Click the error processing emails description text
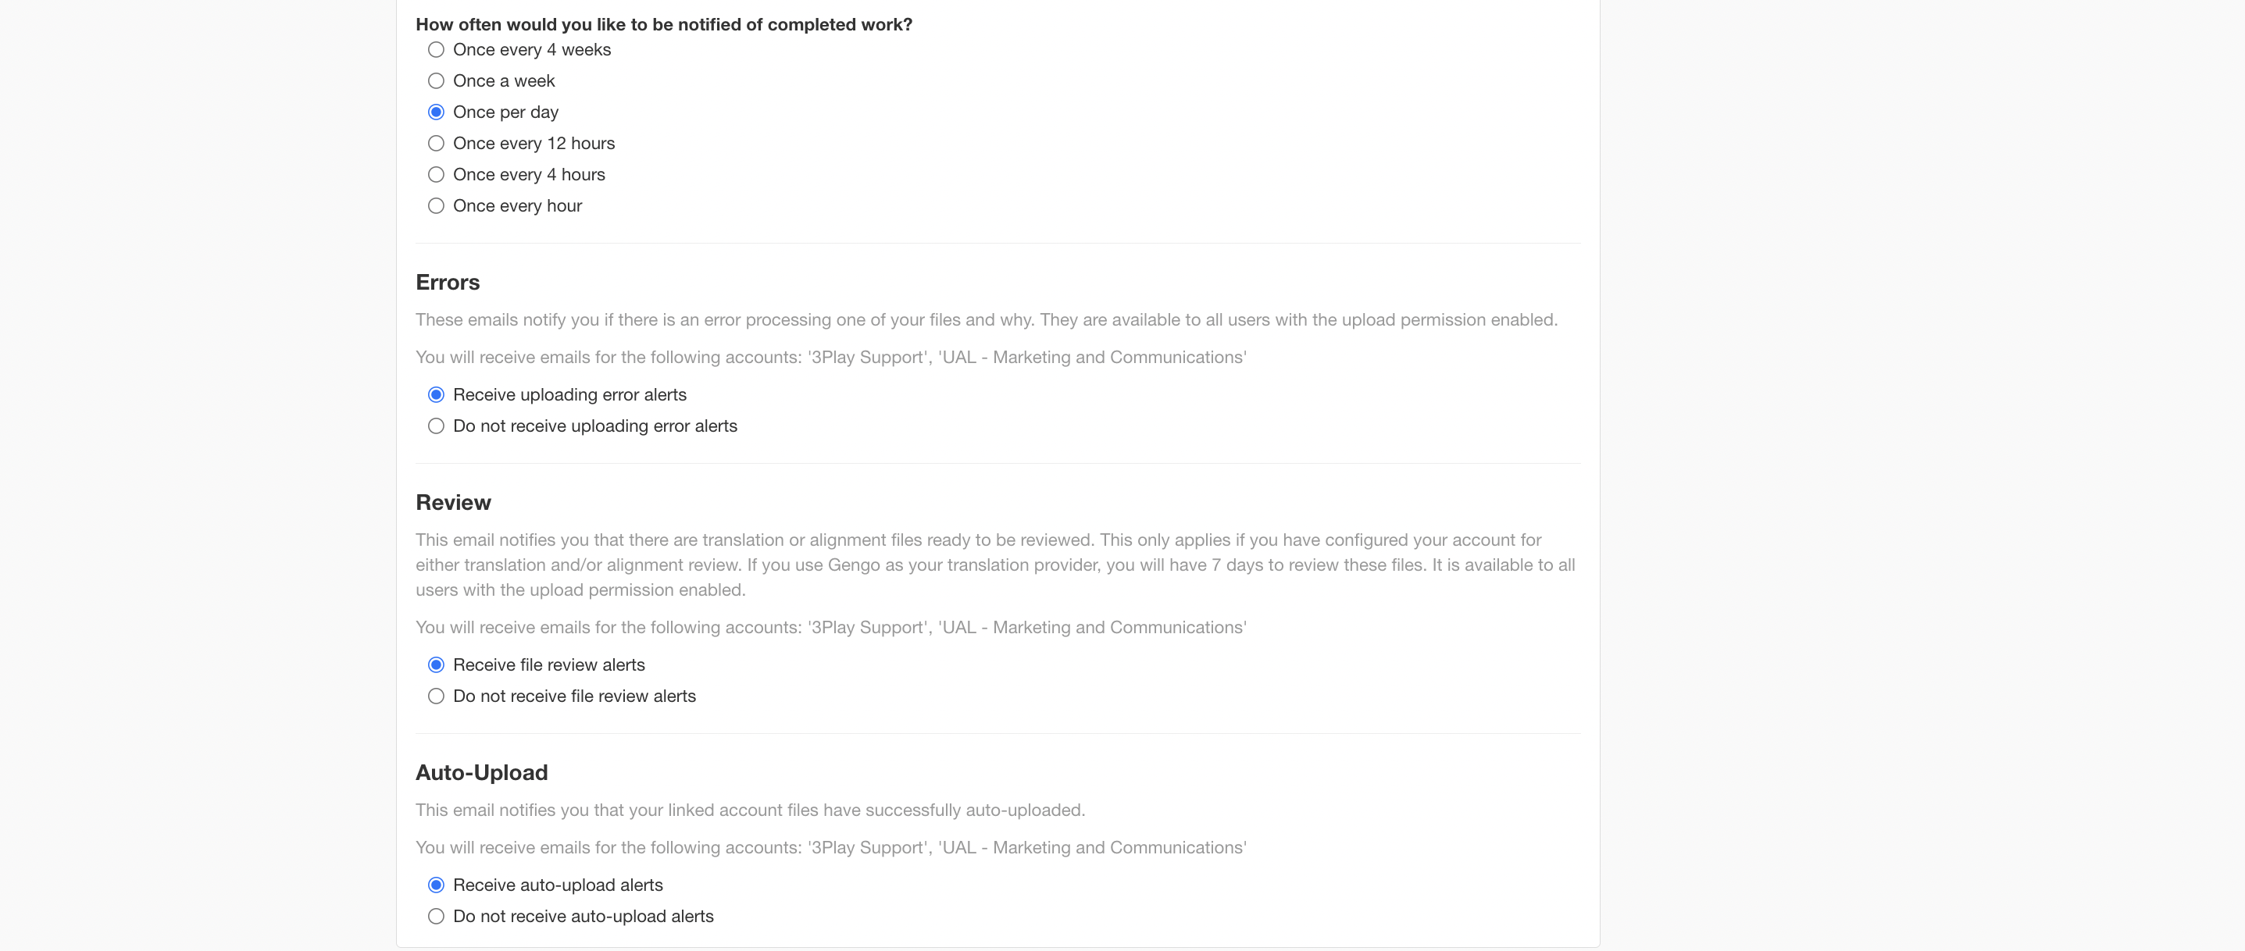This screenshot has height=951, width=2245. click(987, 319)
